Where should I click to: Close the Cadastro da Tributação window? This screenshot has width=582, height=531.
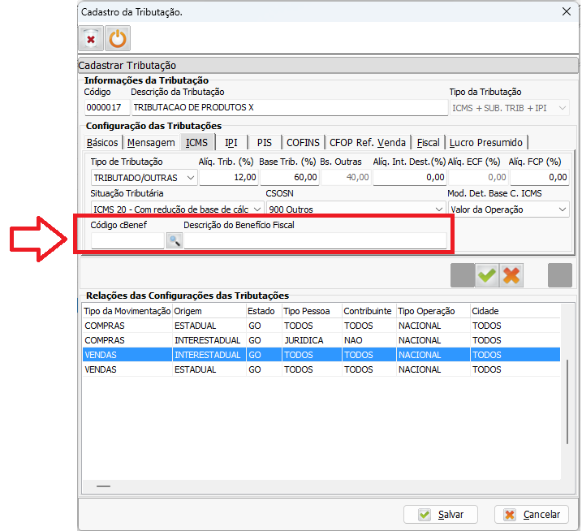click(567, 11)
